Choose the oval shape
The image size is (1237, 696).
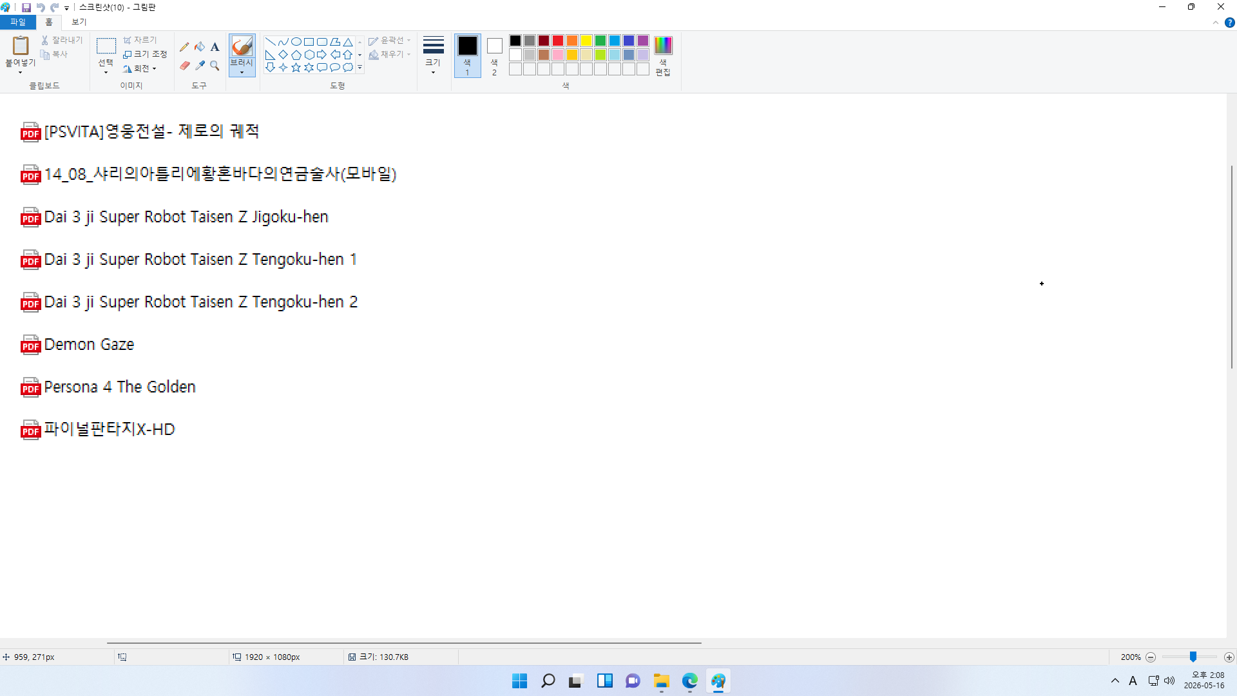click(x=296, y=42)
